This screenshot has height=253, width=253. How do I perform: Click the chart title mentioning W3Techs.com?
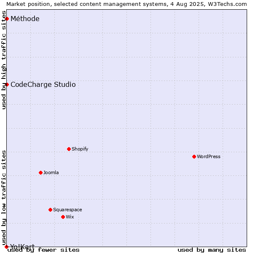126,4
